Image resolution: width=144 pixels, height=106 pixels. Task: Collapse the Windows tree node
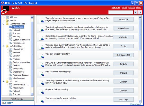pyautogui.click(x=4, y=82)
